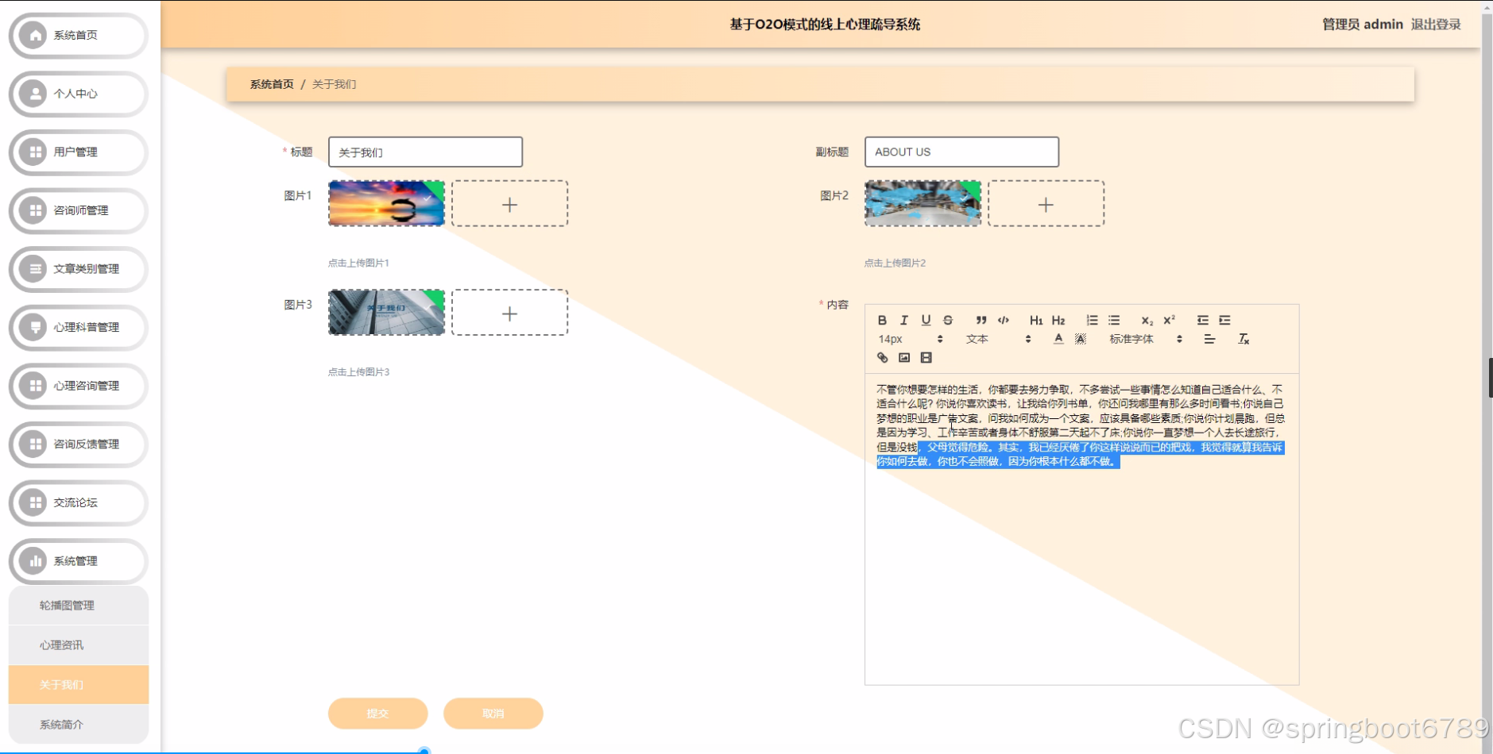
Task: Expand 咨询师管理 in the sidebar
Action: click(x=78, y=210)
